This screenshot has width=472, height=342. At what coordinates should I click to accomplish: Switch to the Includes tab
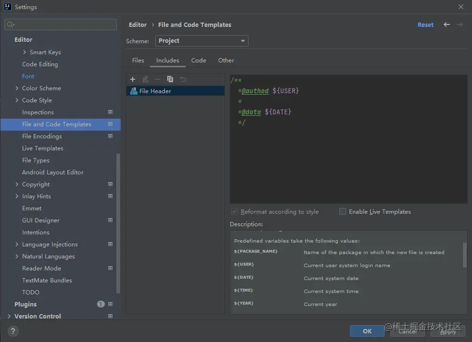168,60
